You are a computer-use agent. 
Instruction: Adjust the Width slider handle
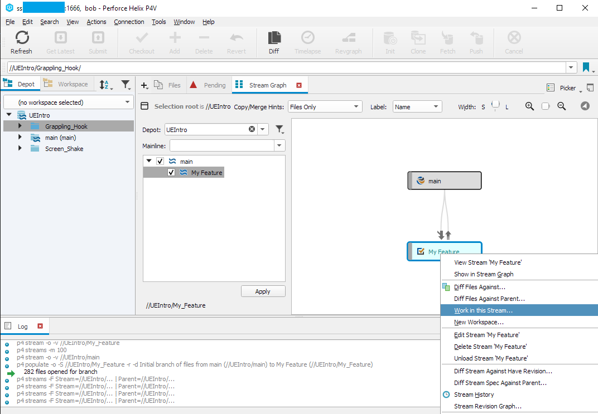[495, 105]
